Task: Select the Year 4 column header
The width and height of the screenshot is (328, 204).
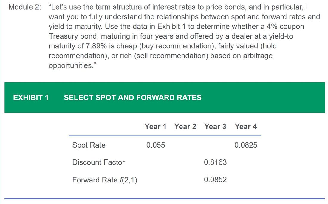Action: [x=246, y=127]
